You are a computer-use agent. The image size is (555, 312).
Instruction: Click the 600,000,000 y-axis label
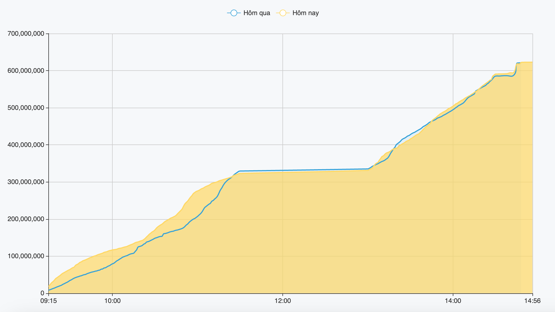pos(26,71)
